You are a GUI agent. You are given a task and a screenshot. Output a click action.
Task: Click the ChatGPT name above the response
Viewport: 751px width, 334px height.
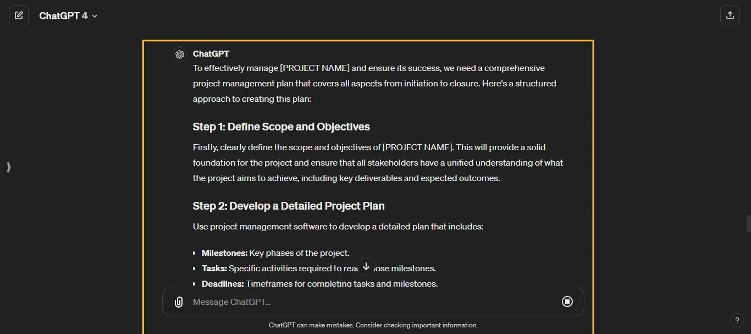pyautogui.click(x=212, y=53)
